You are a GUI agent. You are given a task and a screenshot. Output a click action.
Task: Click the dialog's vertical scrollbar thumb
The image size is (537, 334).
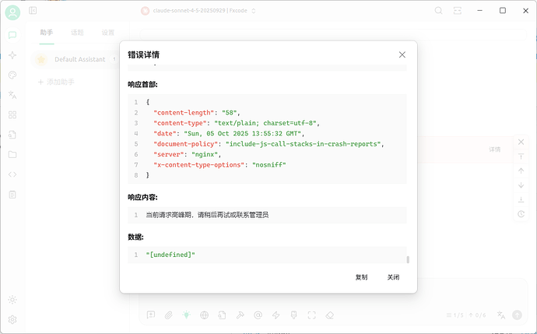pyautogui.click(x=408, y=260)
